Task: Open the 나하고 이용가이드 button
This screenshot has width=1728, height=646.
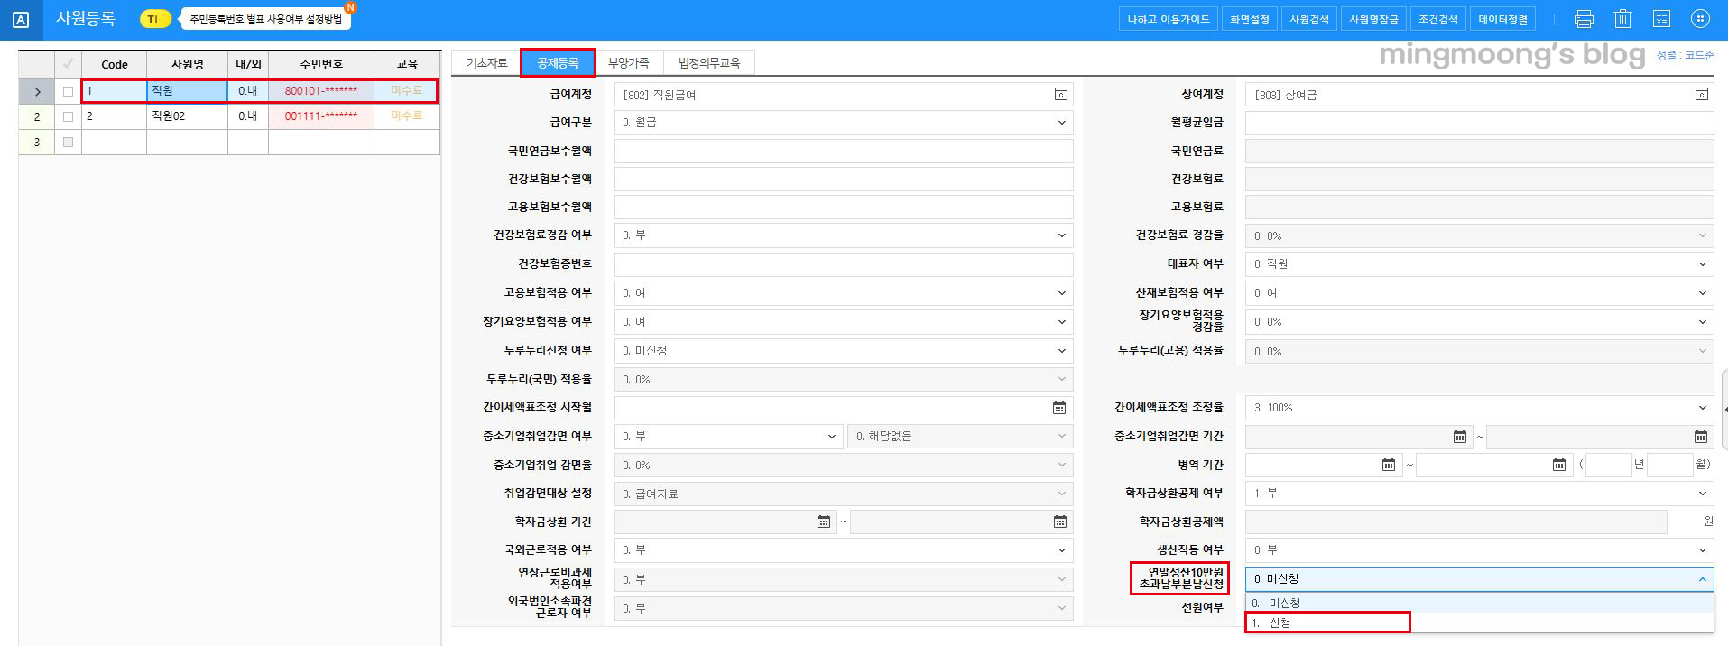Action: coord(1168,19)
